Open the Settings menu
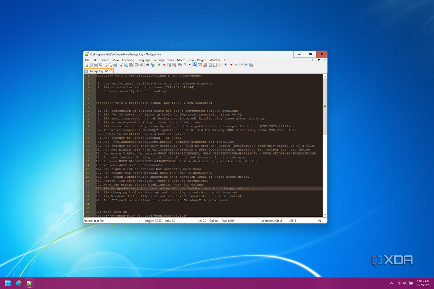This screenshot has height=289, width=434. [x=159, y=60]
